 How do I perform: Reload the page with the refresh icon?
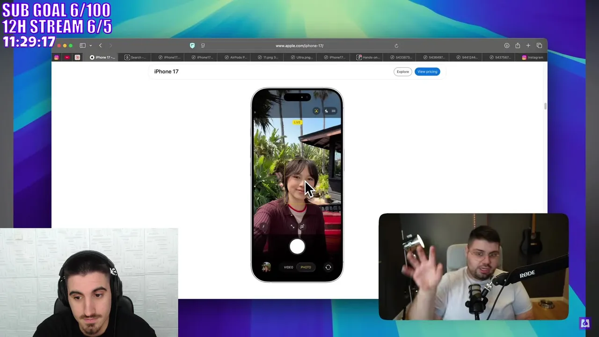click(x=396, y=45)
